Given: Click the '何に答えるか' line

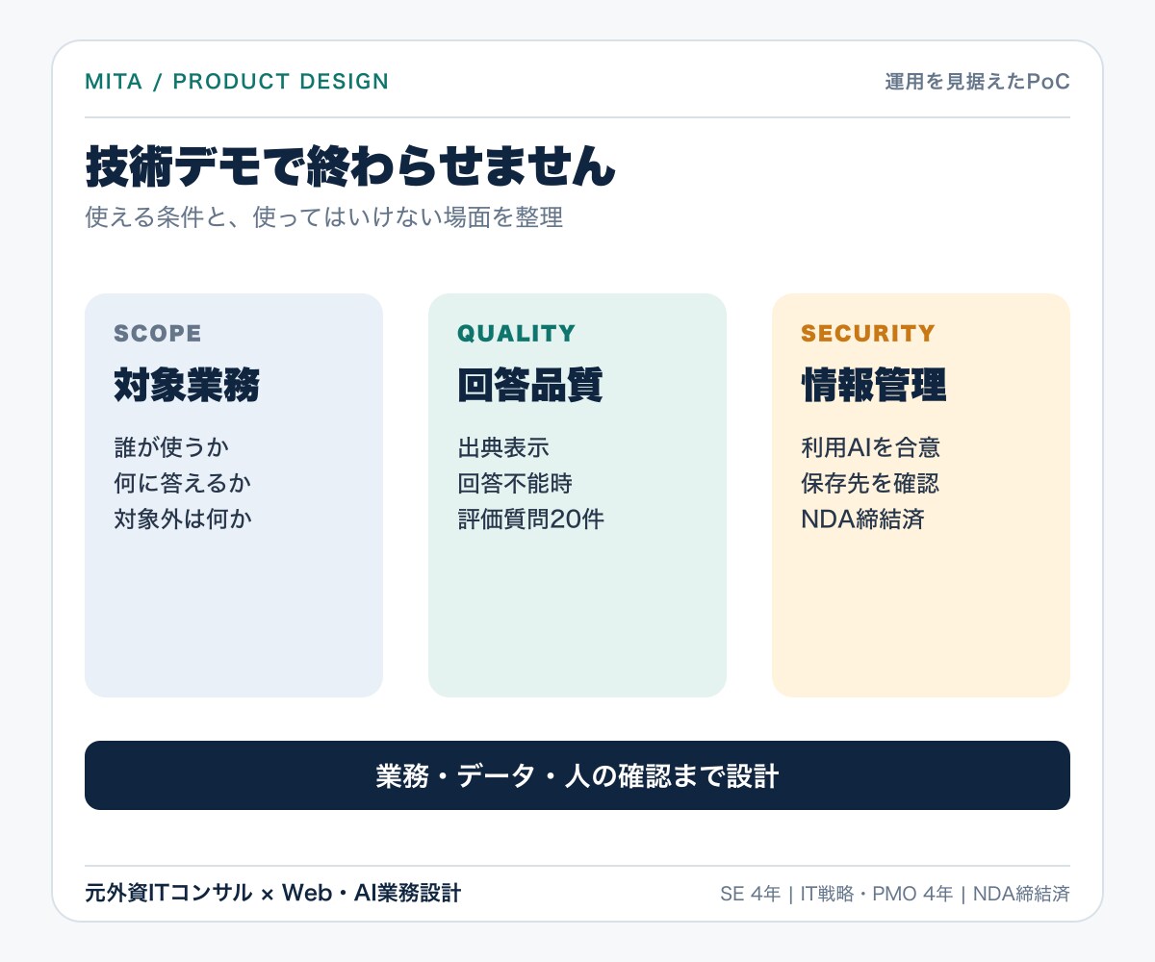Looking at the screenshot, I should [183, 483].
